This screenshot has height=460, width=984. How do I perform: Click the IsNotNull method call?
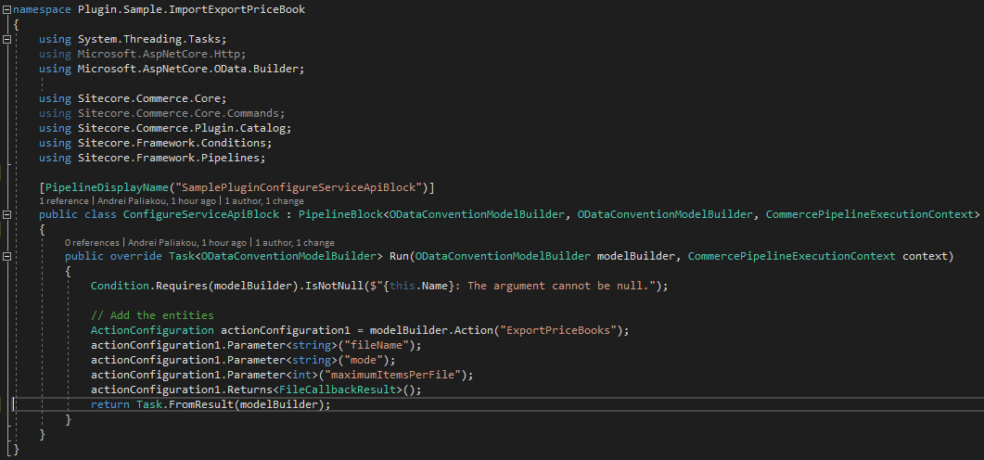(333, 287)
